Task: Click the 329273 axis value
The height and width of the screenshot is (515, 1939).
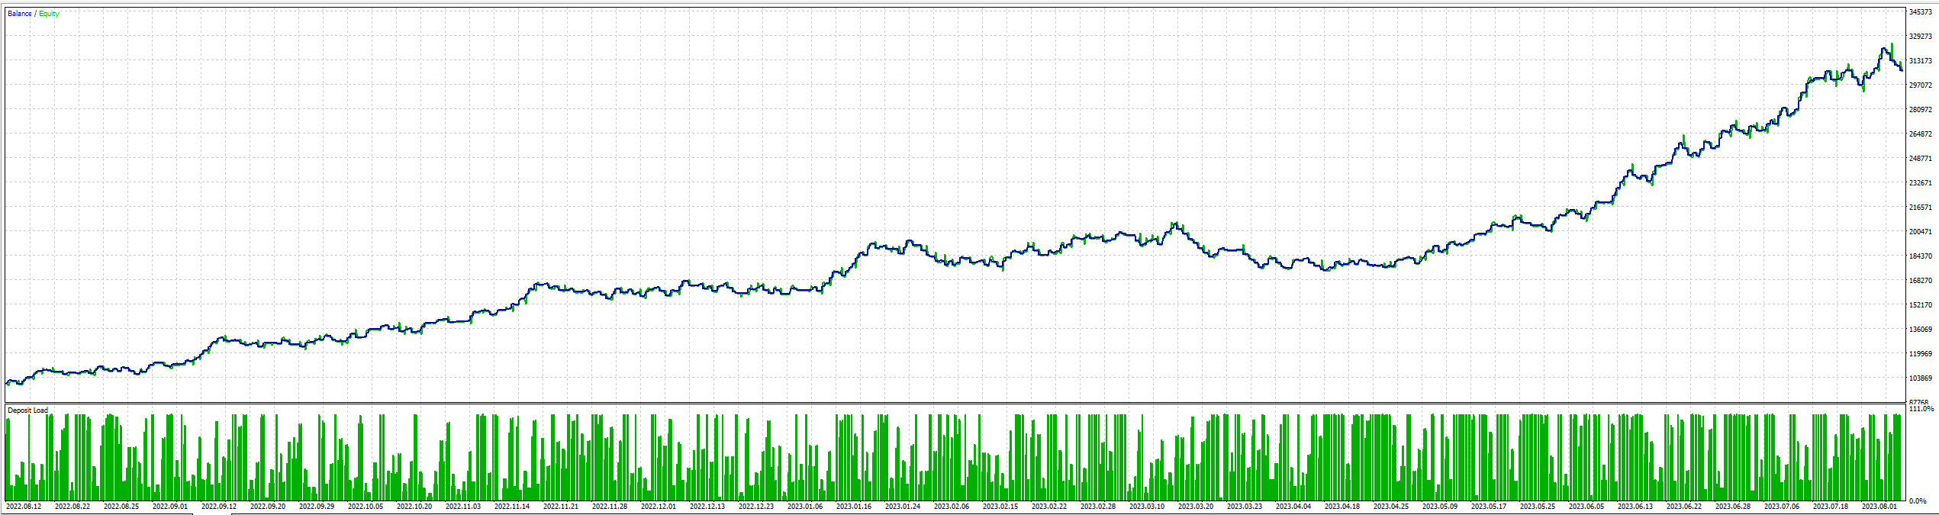Action: tap(1921, 37)
